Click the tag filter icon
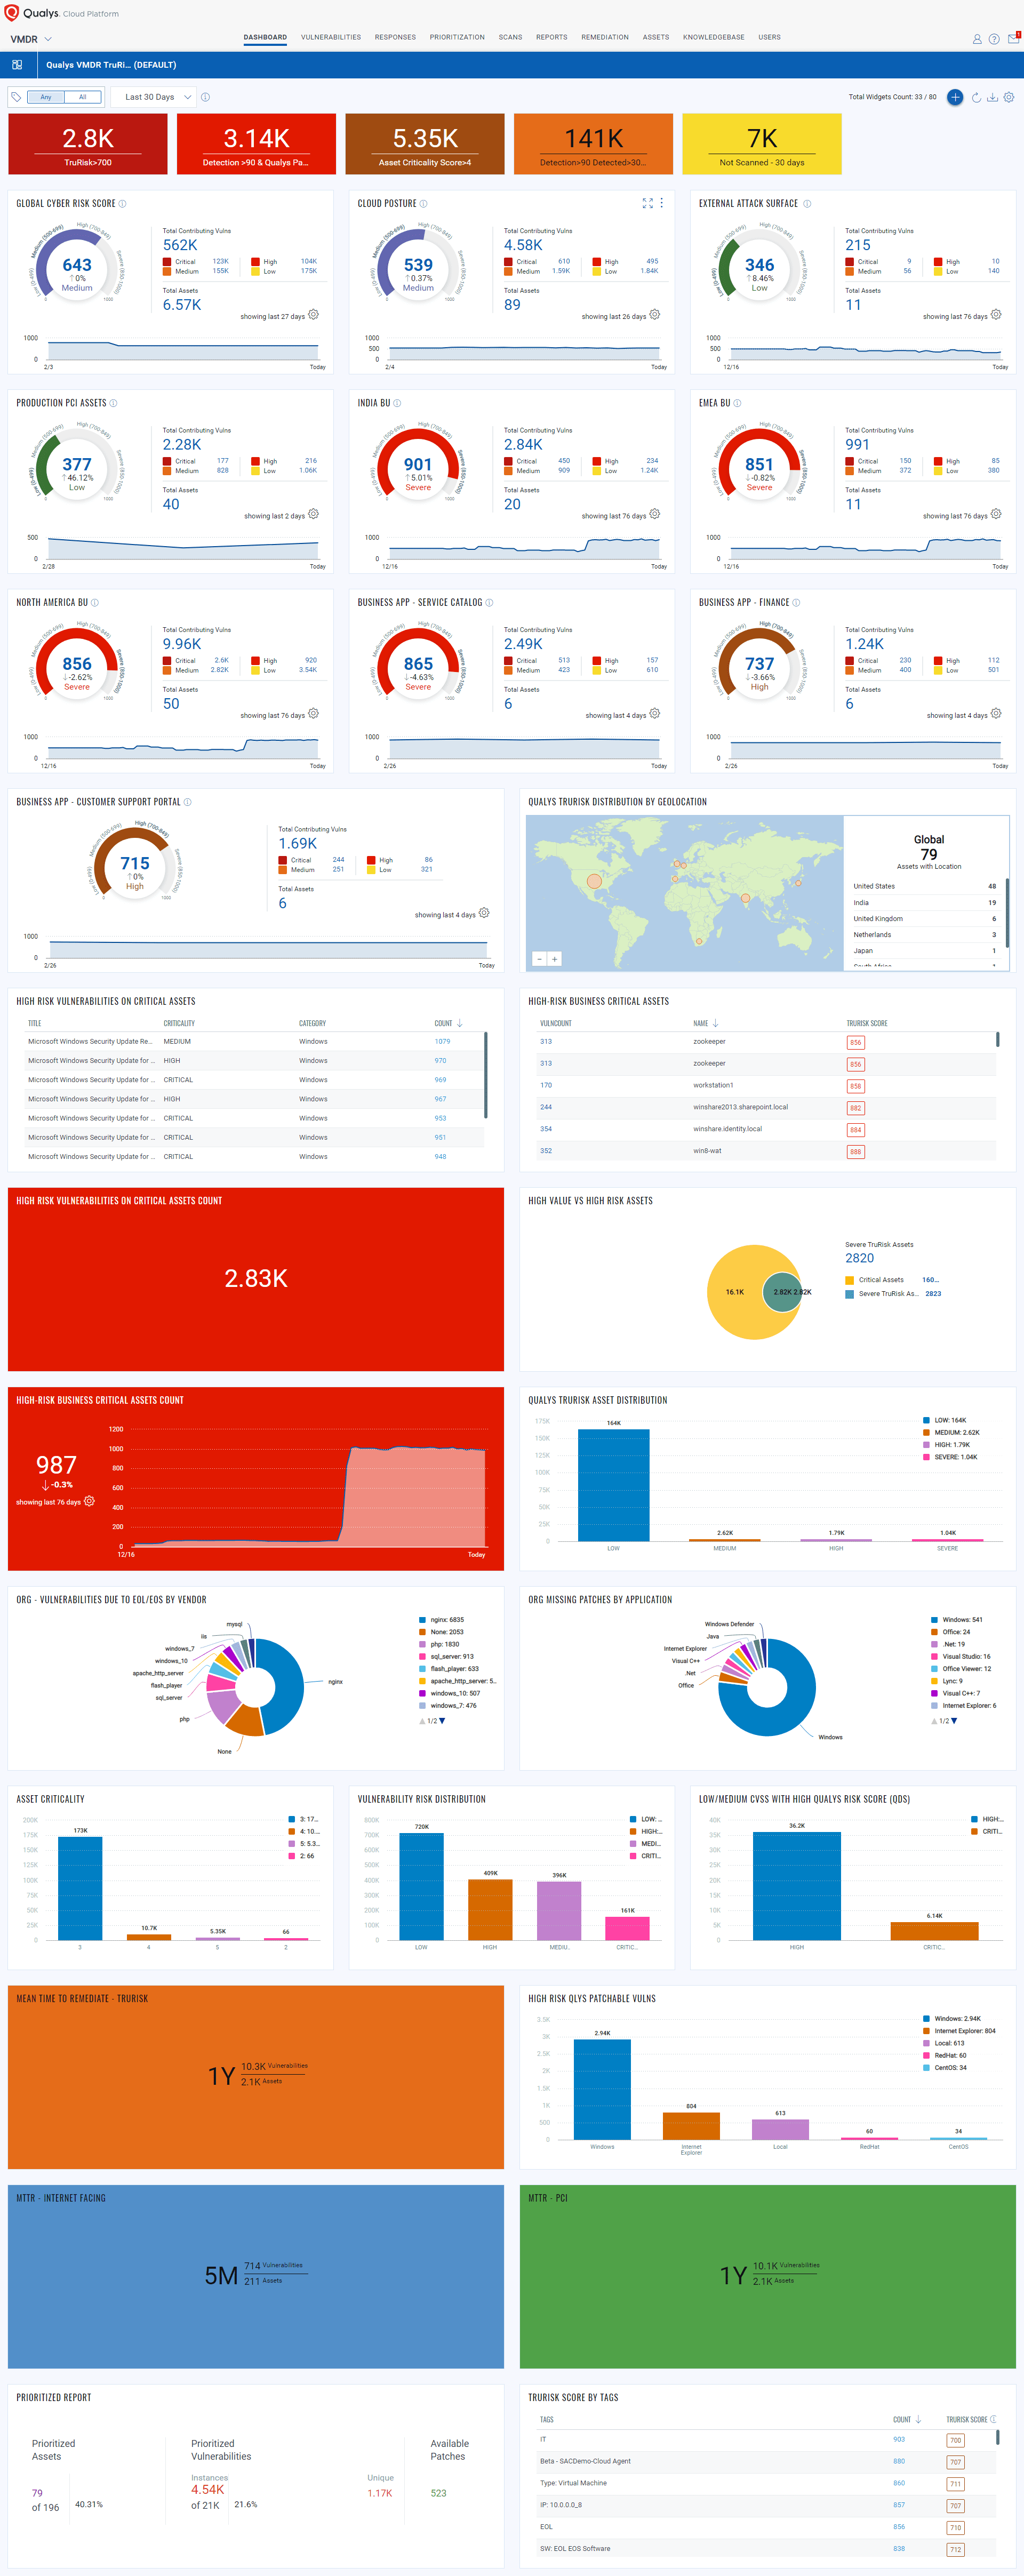This screenshot has width=1024, height=2576. [16, 97]
